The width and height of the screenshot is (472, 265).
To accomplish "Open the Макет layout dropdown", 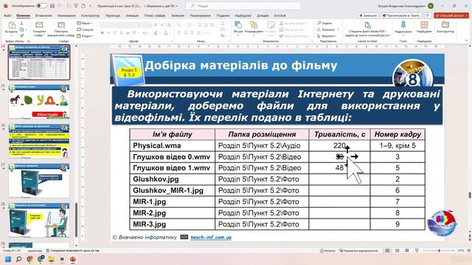I will (x=85, y=23).
